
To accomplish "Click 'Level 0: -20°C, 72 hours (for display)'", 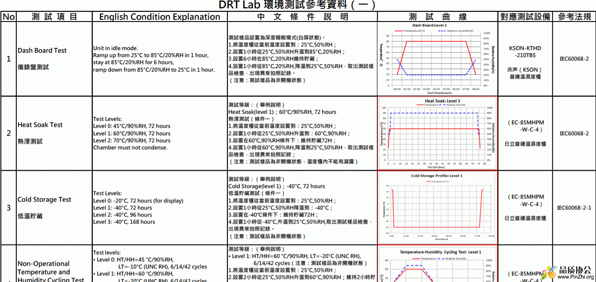I will pyautogui.click(x=139, y=201).
